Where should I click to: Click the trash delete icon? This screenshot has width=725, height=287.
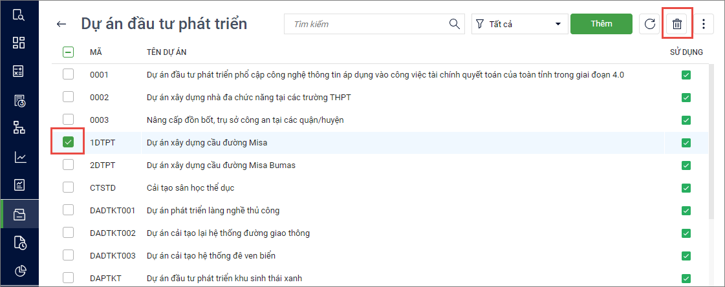point(677,25)
